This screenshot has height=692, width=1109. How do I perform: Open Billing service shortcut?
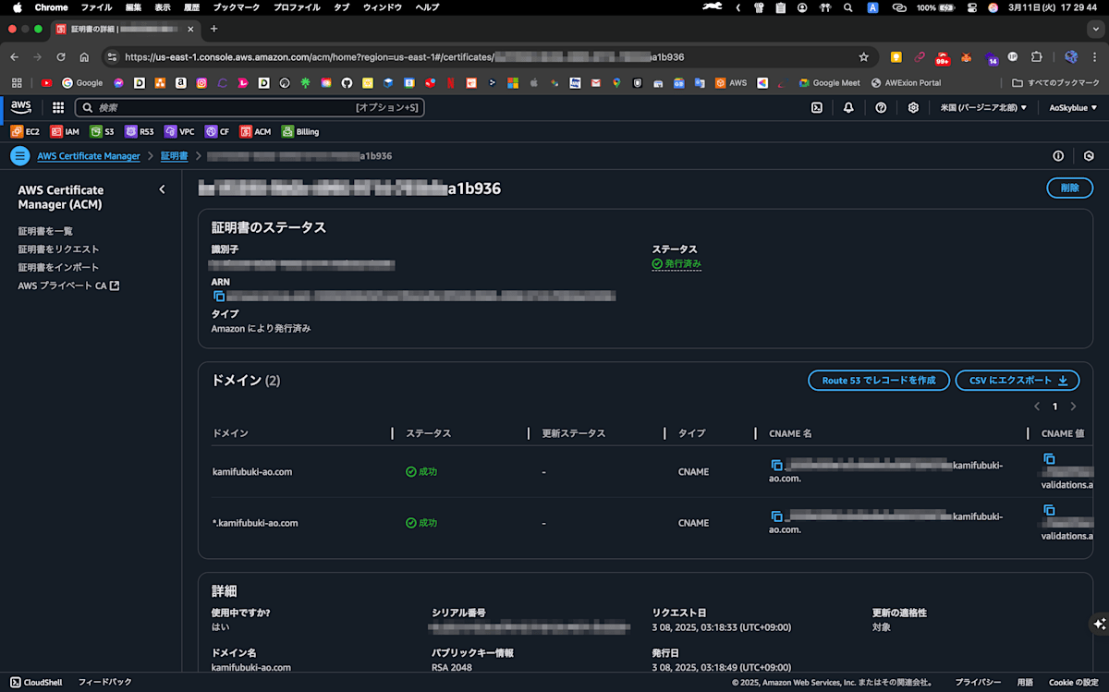pyautogui.click(x=300, y=131)
